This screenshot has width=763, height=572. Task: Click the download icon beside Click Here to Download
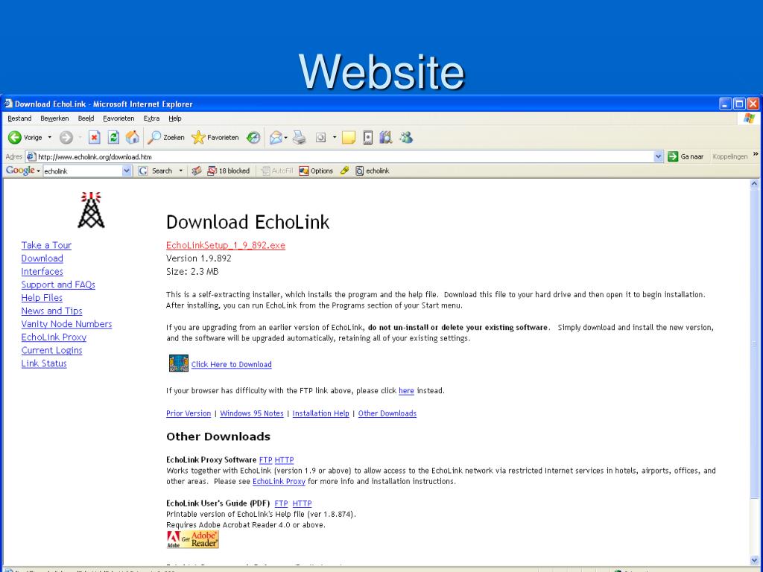click(179, 363)
